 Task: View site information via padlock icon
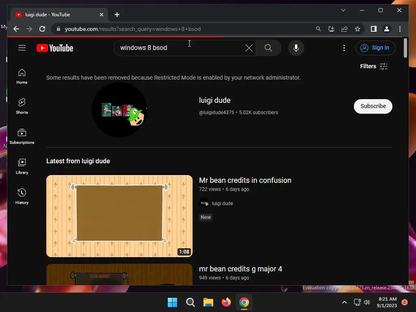coord(58,29)
